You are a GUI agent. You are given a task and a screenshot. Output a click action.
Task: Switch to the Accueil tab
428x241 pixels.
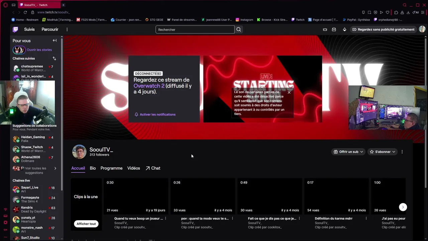click(x=78, y=168)
